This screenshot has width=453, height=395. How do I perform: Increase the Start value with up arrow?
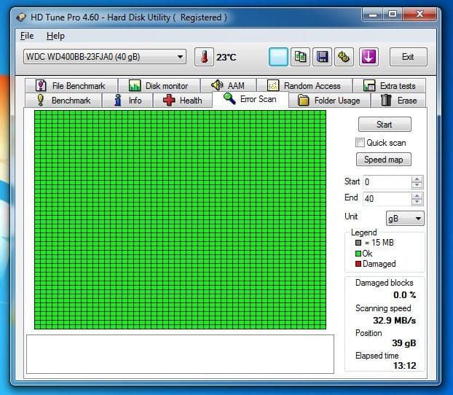tap(417, 179)
